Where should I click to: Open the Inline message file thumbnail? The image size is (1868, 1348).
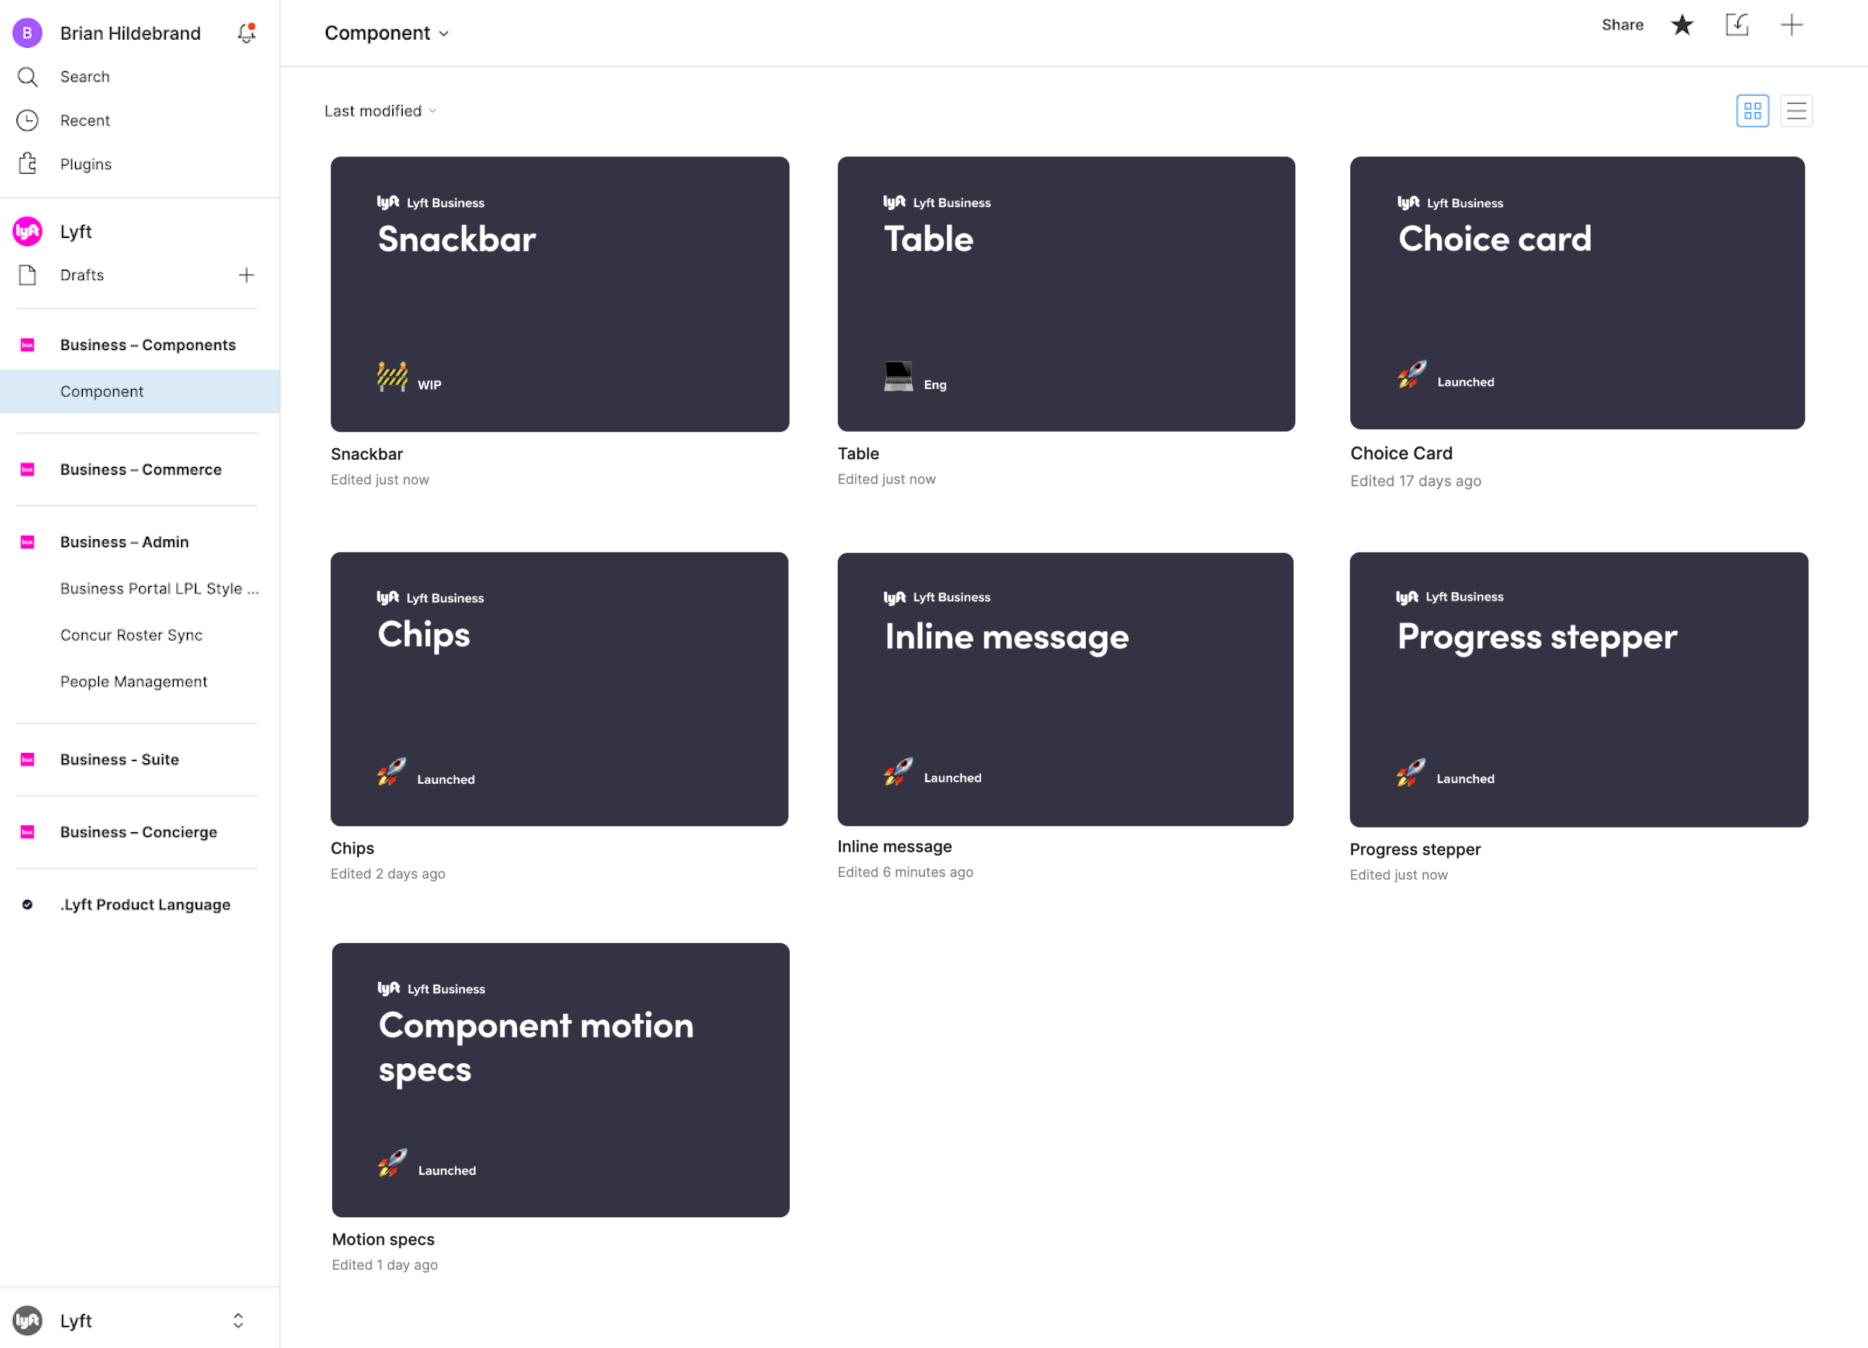[1065, 689]
